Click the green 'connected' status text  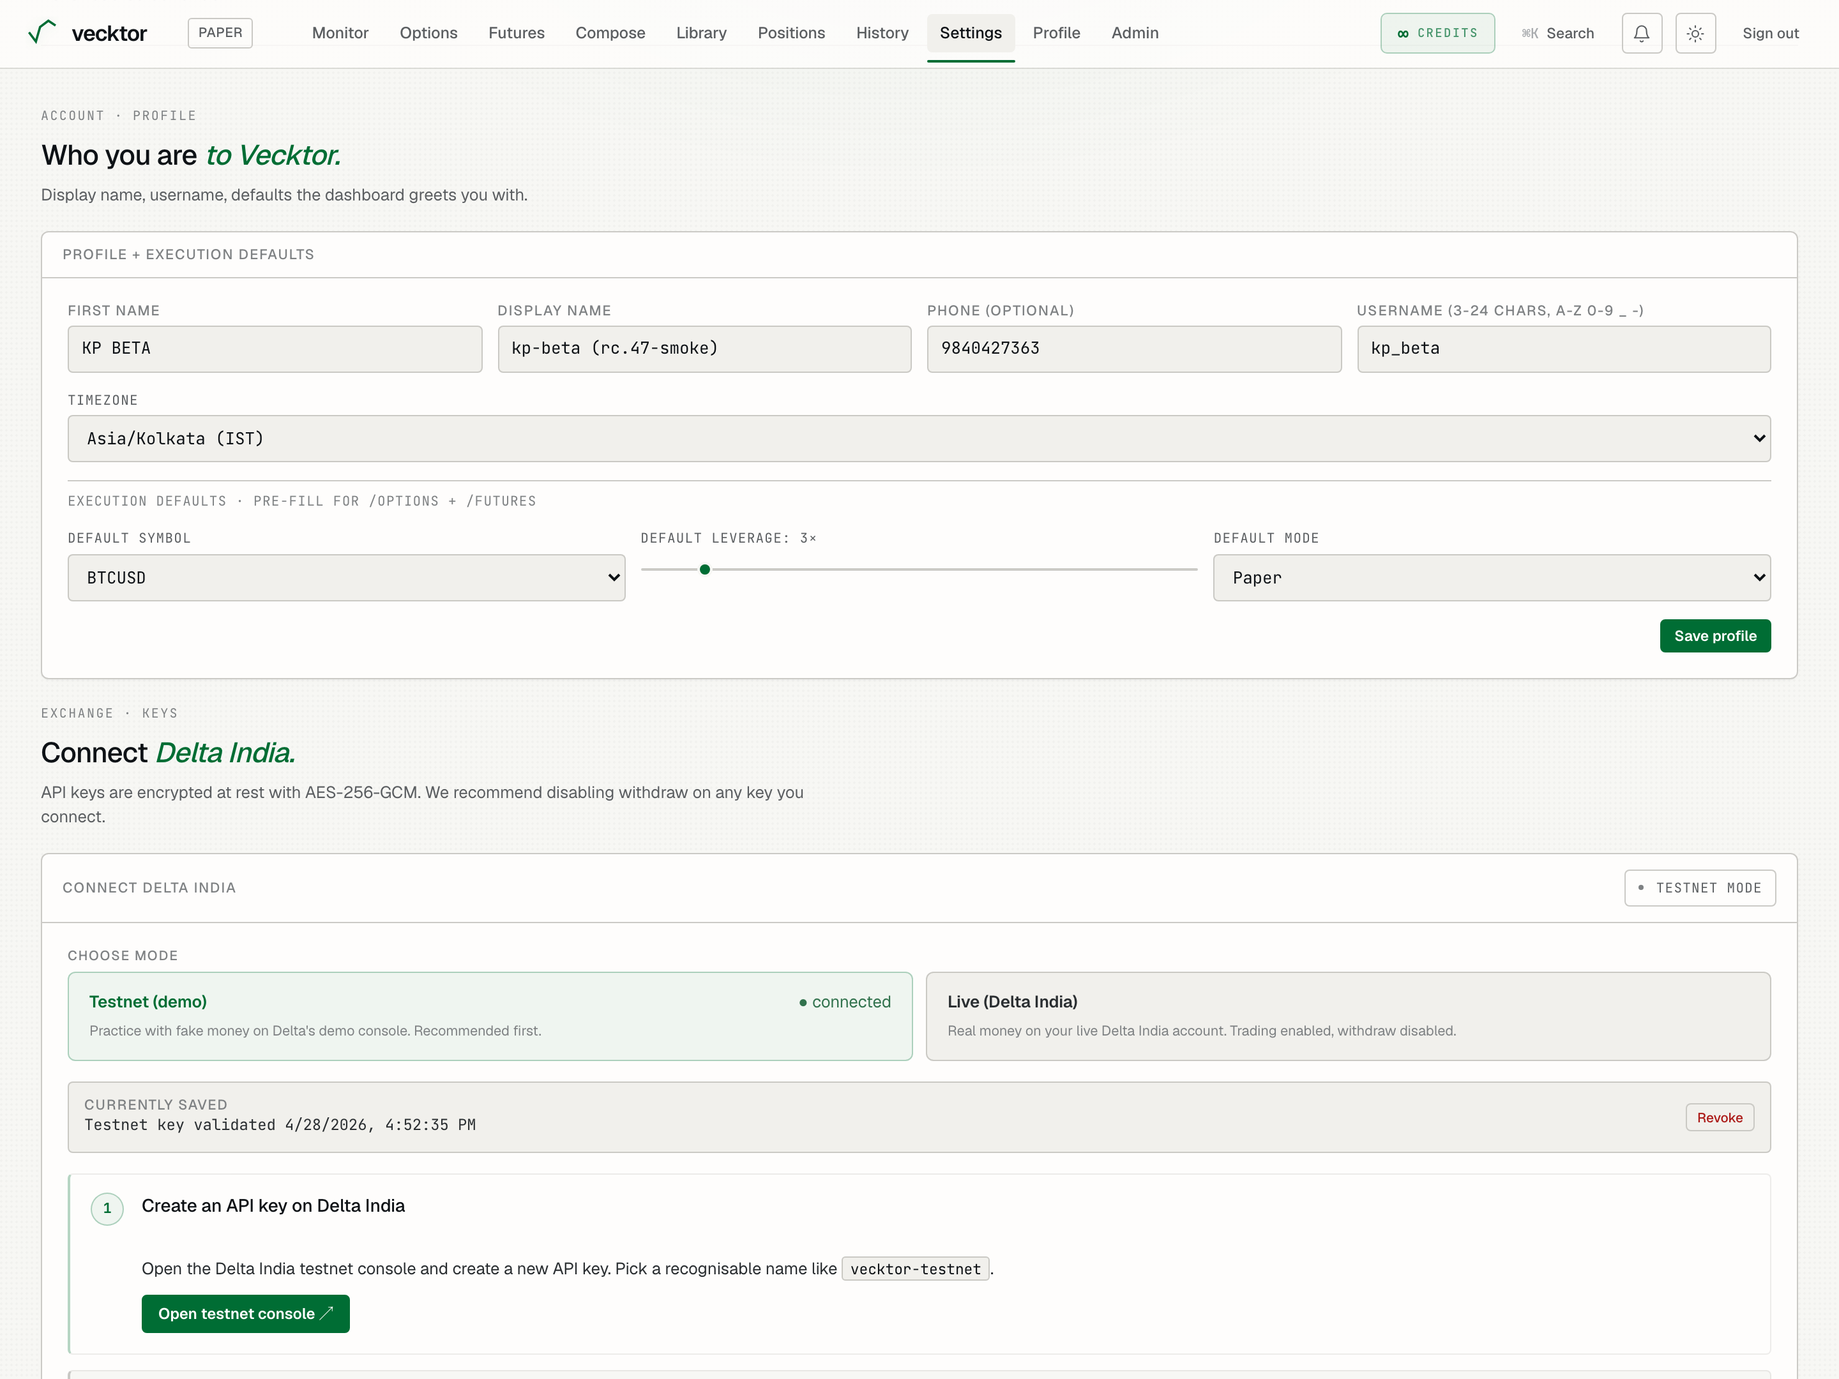pyautogui.click(x=851, y=1002)
